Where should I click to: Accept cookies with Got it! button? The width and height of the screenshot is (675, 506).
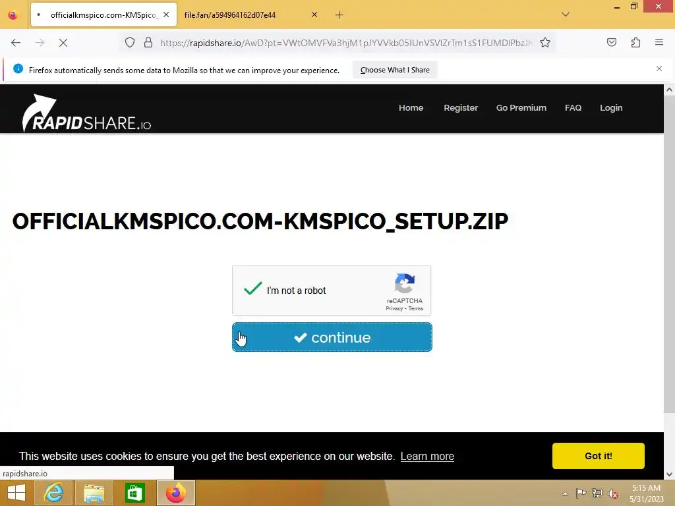598,456
